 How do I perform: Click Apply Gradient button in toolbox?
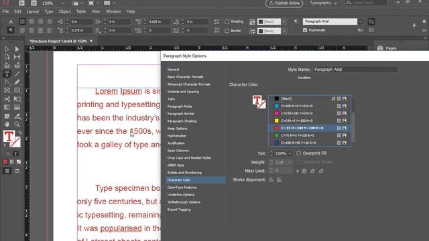pos(12,162)
